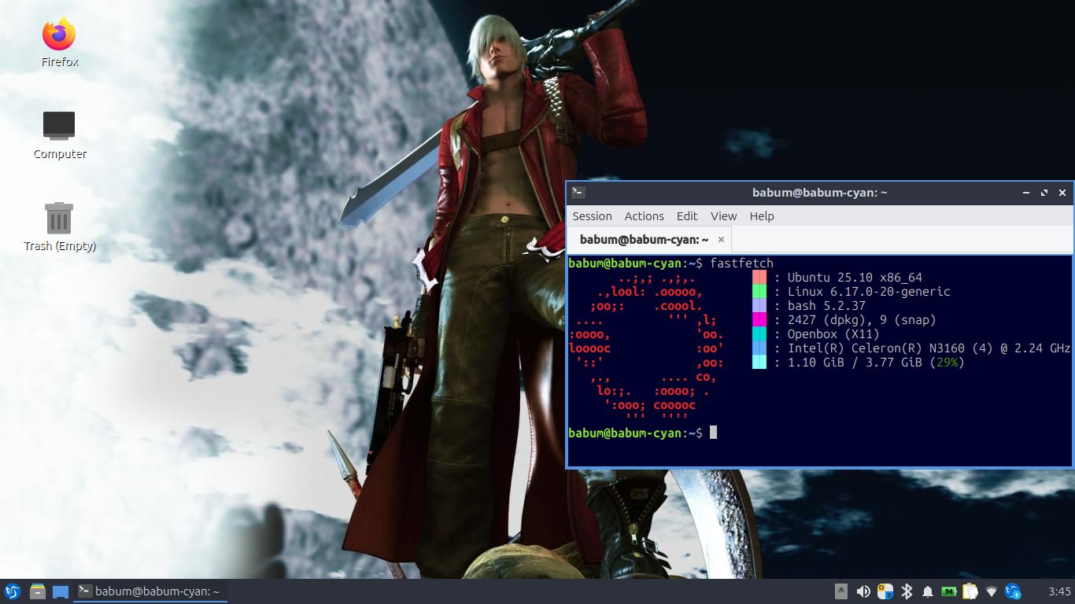Open the Wi-Fi network tray icon

(x=992, y=591)
